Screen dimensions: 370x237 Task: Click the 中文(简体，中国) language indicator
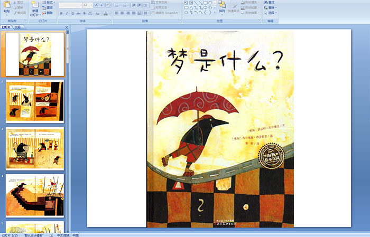pyautogui.click(x=68, y=235)
